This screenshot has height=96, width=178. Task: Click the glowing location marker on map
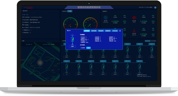pos(40,63)
